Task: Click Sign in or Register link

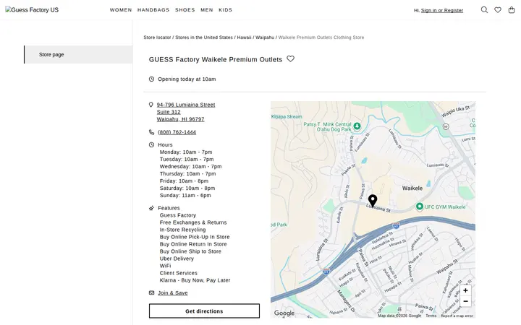Action: pos(442,10)
